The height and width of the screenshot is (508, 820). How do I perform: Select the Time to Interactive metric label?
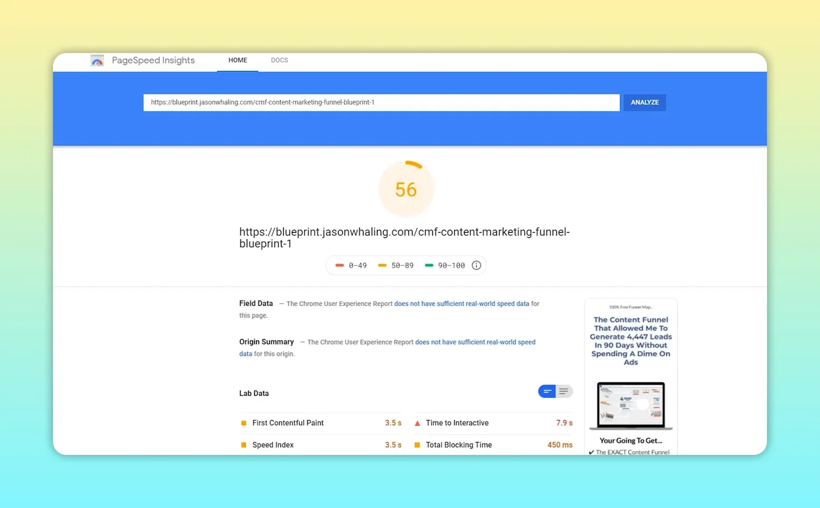(457, 423)
